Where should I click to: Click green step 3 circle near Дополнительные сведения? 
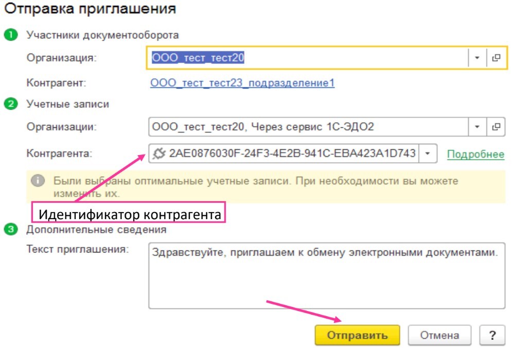[11, 229]
